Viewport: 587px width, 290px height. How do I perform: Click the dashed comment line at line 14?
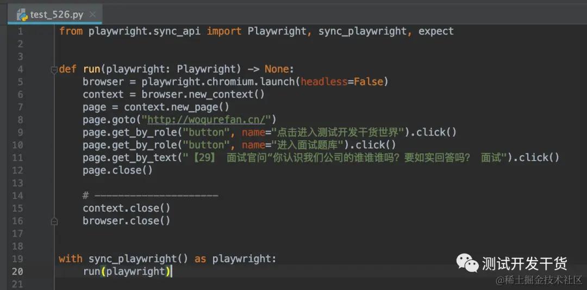151,195
